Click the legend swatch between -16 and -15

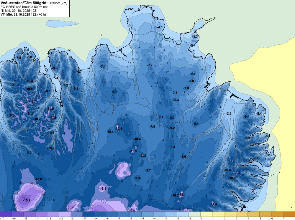[x=18, y=214]
